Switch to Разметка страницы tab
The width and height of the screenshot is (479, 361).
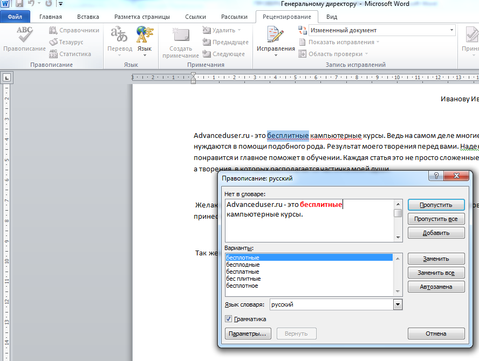click(x=142, y=17)
